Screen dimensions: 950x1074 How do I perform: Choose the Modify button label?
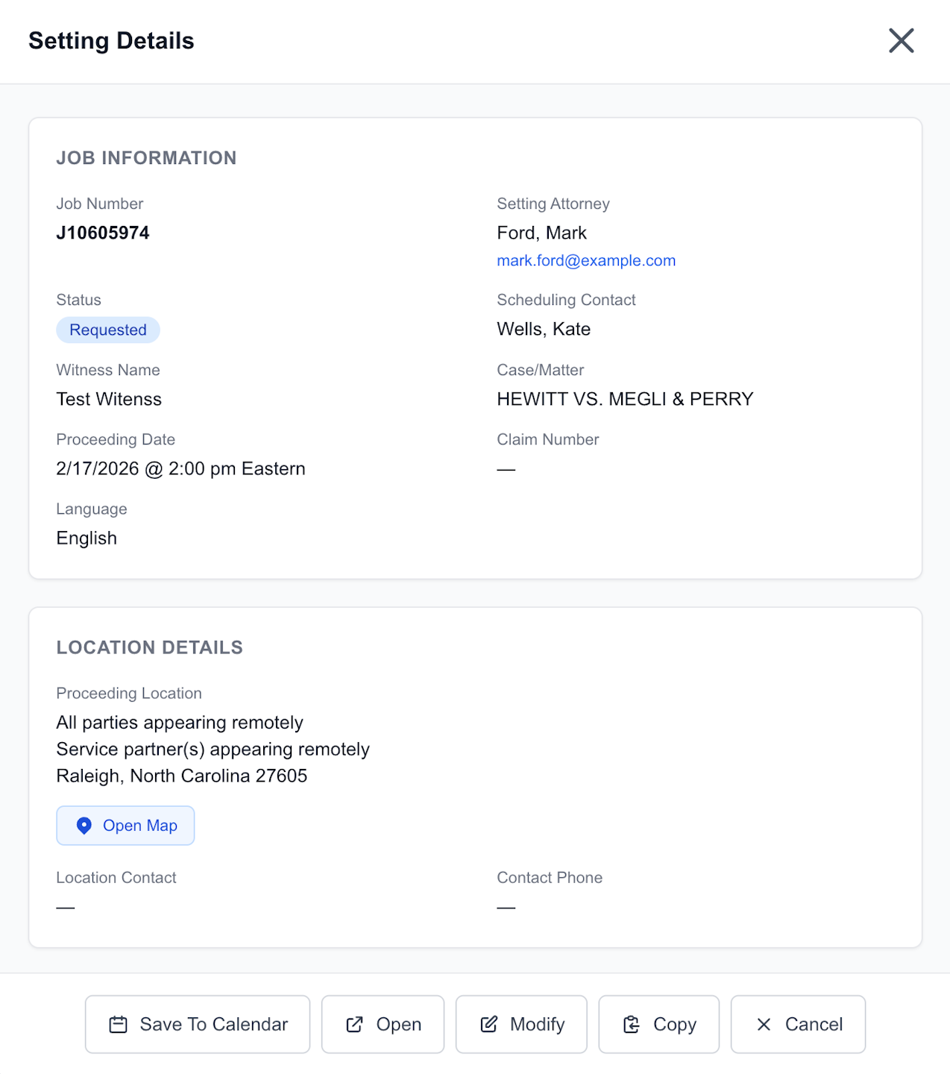click(x=537, y=1025)
